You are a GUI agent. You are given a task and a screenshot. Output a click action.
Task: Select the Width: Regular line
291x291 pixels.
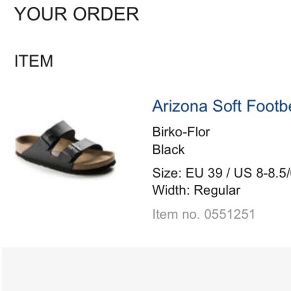click(x=196, y=190)
